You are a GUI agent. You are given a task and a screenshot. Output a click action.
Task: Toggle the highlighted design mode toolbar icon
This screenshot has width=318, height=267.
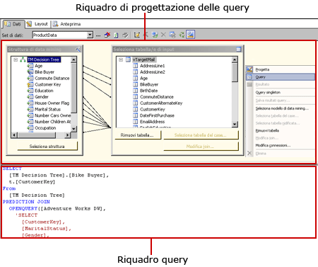pos(190,35)
